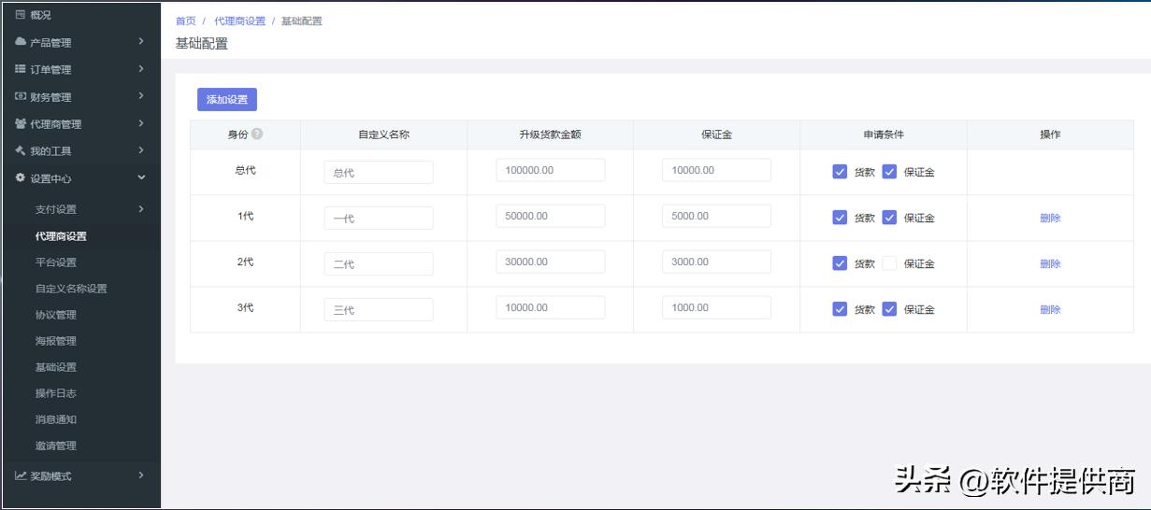Click the 100000.00 upgrade amount field
1151x510 pixels.
pyautogui.click(x=551, y=170)
